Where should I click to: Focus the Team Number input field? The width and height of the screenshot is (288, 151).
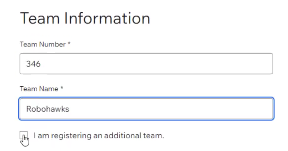146,64
